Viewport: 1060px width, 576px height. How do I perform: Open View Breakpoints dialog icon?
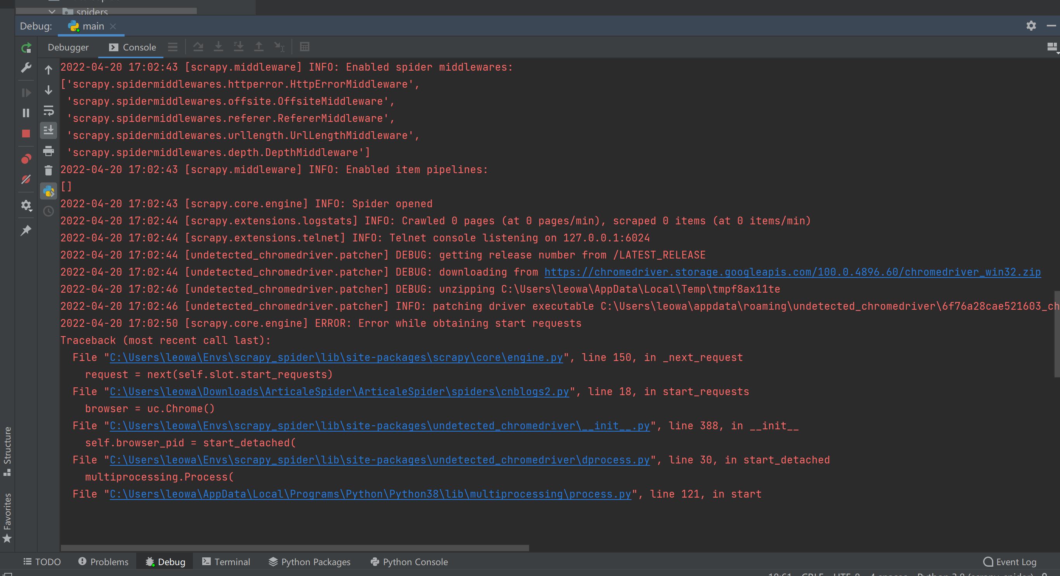26,159
